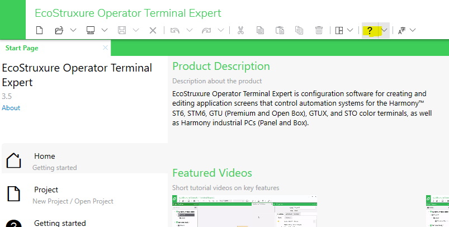449x227 pixels.
Task: Open the About link
Action: point(11,108)
